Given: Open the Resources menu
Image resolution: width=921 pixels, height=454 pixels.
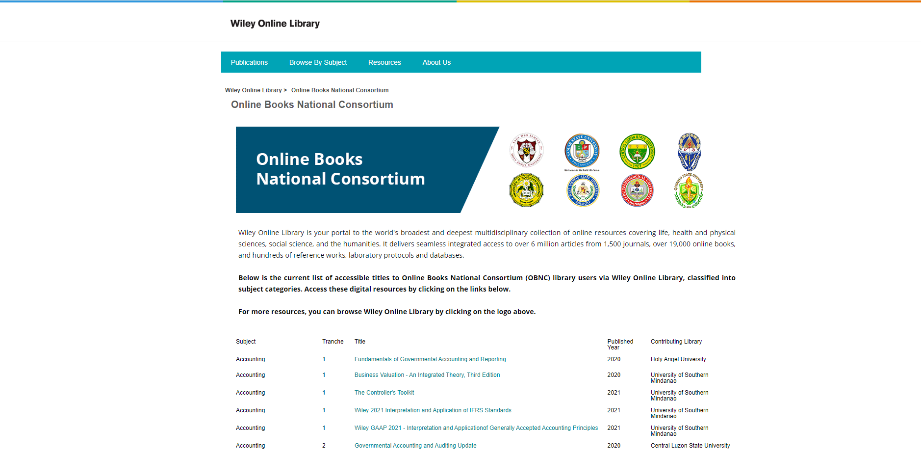Looking at the screenshot, I should pyautogui.click(x=384, y=62).
